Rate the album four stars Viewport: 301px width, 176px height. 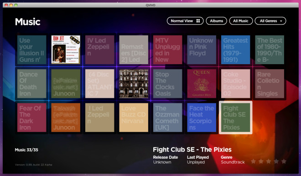pyautogui.click(x=276, y=161)
